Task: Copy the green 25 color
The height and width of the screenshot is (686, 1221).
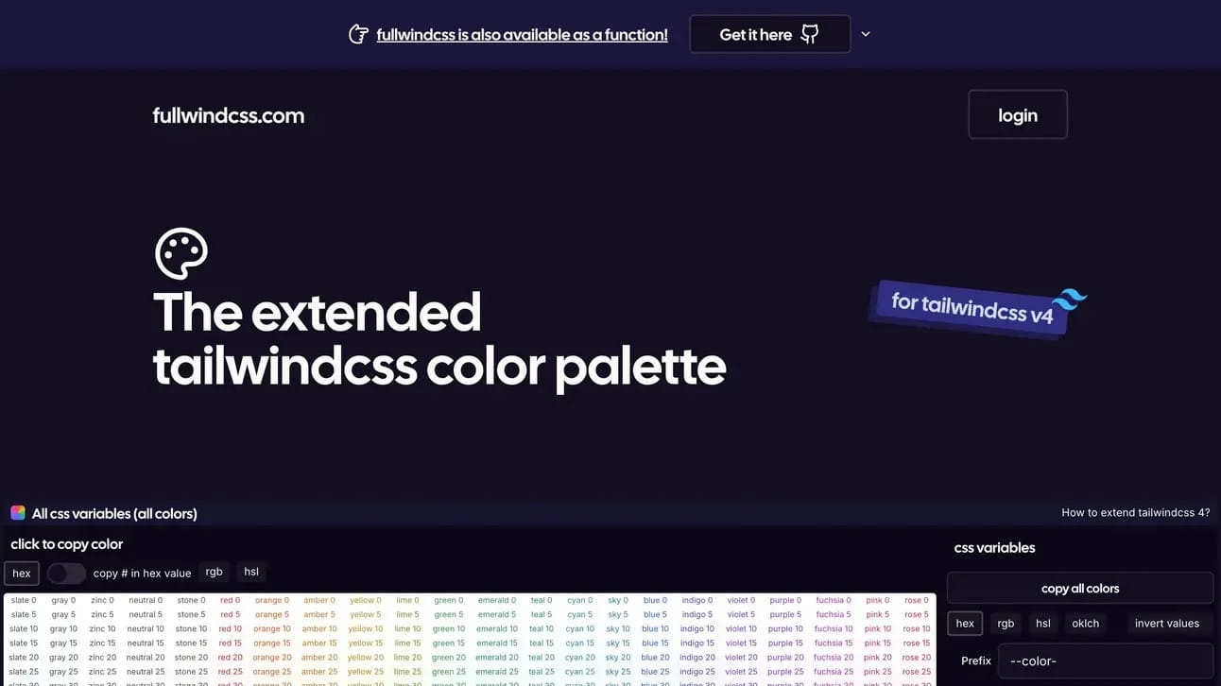Action: click(x=449, y=672)
